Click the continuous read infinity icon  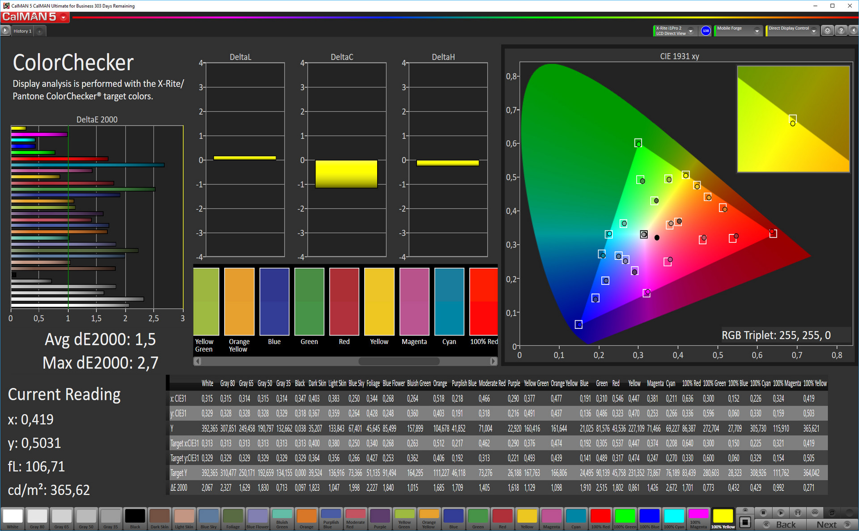[815, 513]
